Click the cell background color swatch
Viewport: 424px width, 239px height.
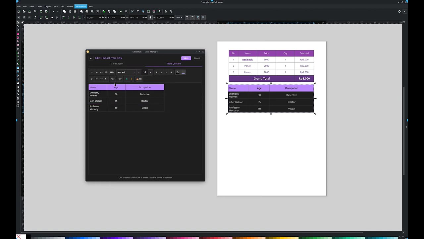click(183, 72)
